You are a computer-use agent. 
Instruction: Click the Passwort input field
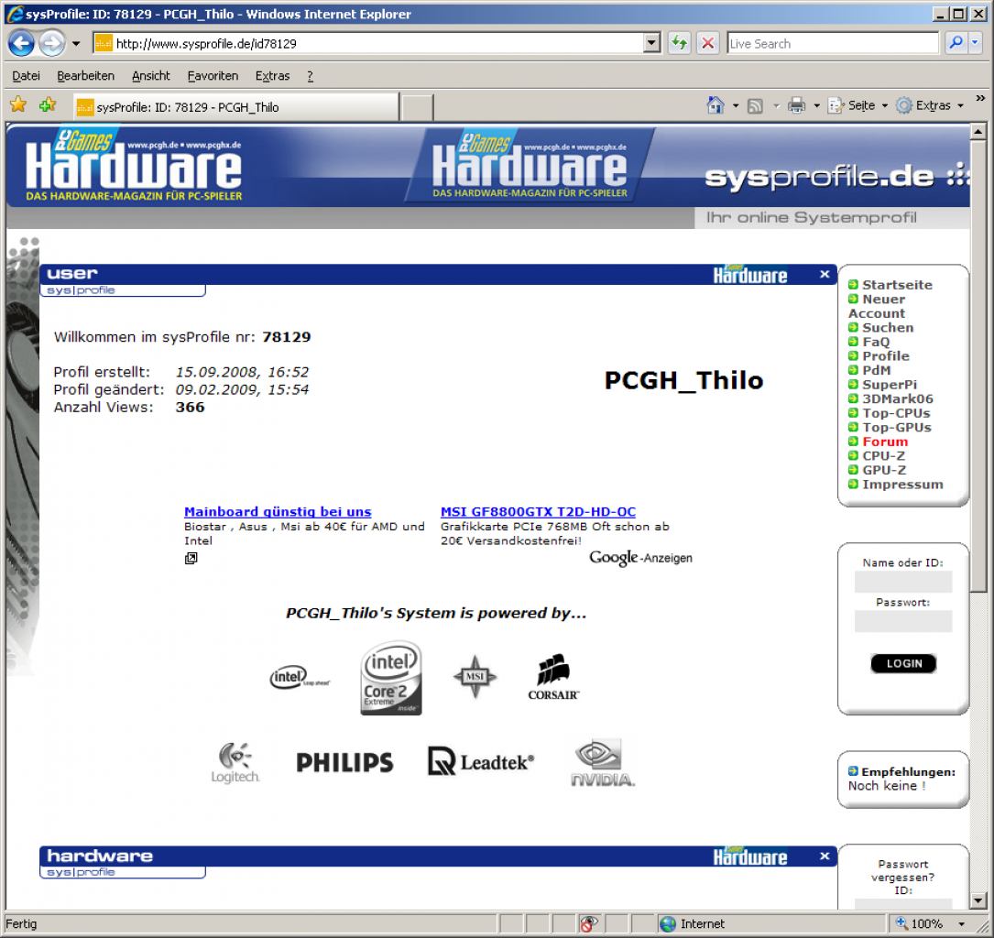click(x=902, y=621)
